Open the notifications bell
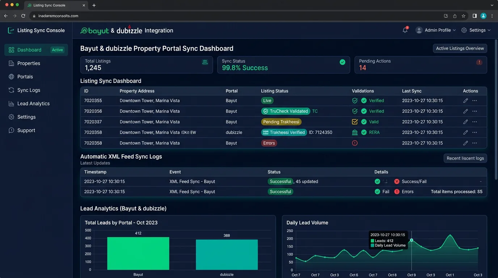This screenshot has width=498, height=278. pyautogui.click(x=405, y=30)
